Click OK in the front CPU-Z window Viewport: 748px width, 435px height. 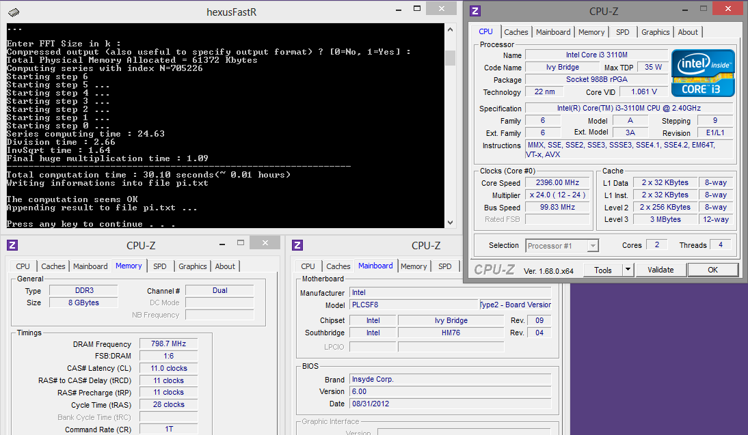pyautogui.click(x=712, y=270)
